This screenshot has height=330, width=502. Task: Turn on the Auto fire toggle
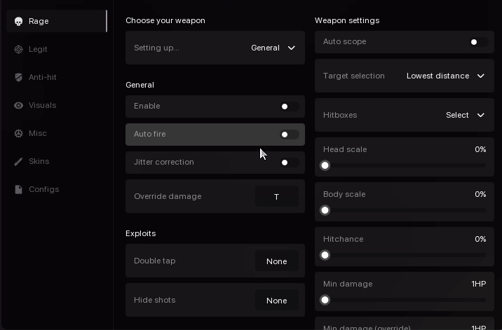[x=289, y=135]
